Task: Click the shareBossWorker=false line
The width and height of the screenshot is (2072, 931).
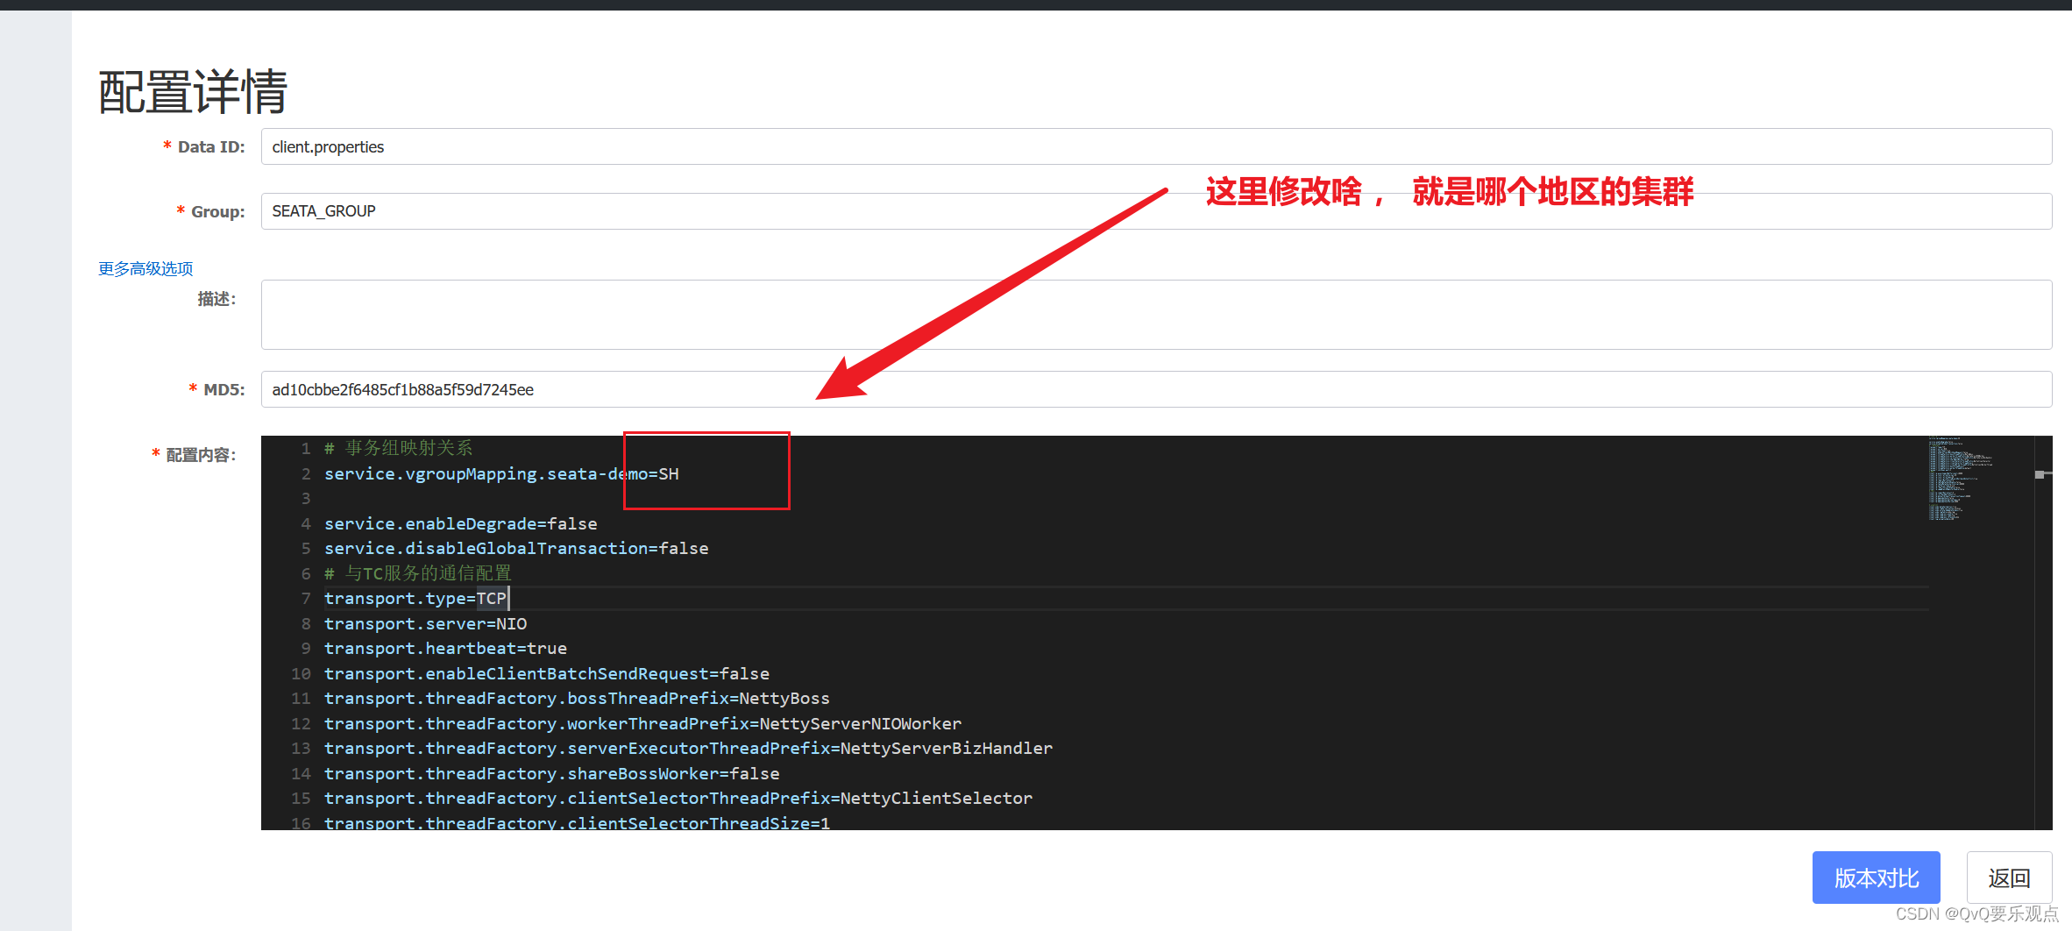Action: [x=551, y=773]
